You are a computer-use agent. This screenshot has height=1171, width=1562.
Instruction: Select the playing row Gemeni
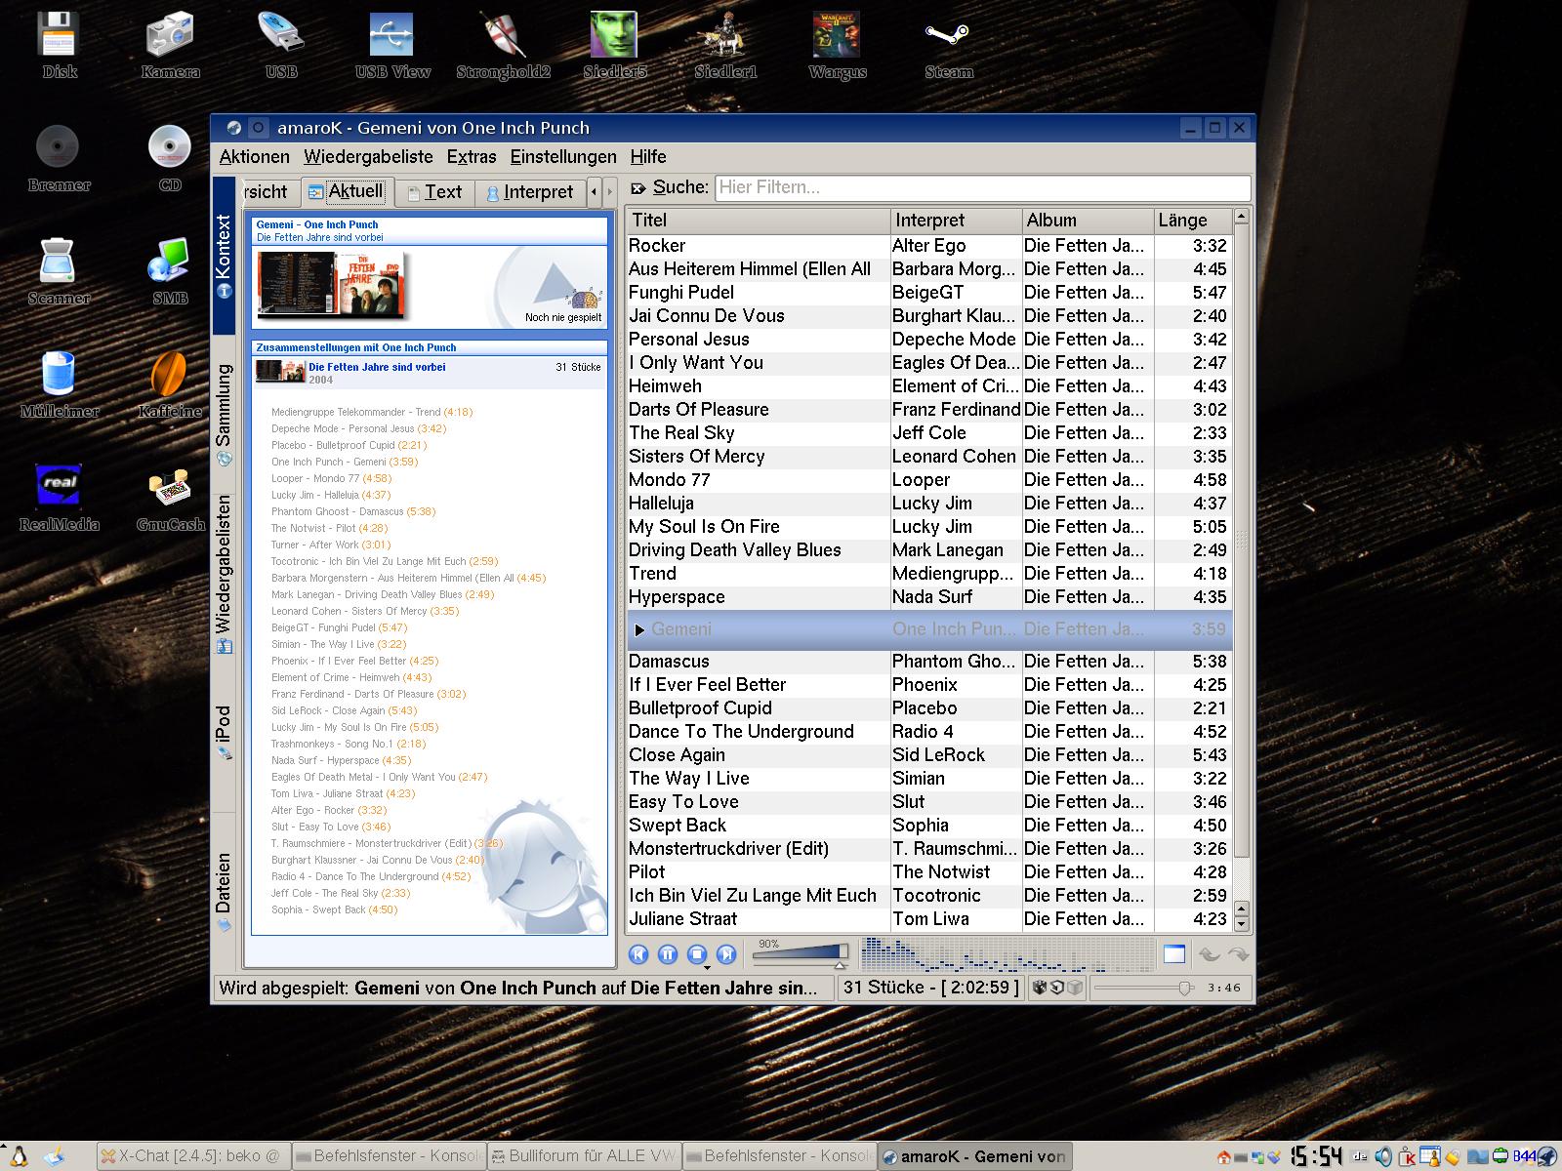pyautogui.click(x=928, y=629)
